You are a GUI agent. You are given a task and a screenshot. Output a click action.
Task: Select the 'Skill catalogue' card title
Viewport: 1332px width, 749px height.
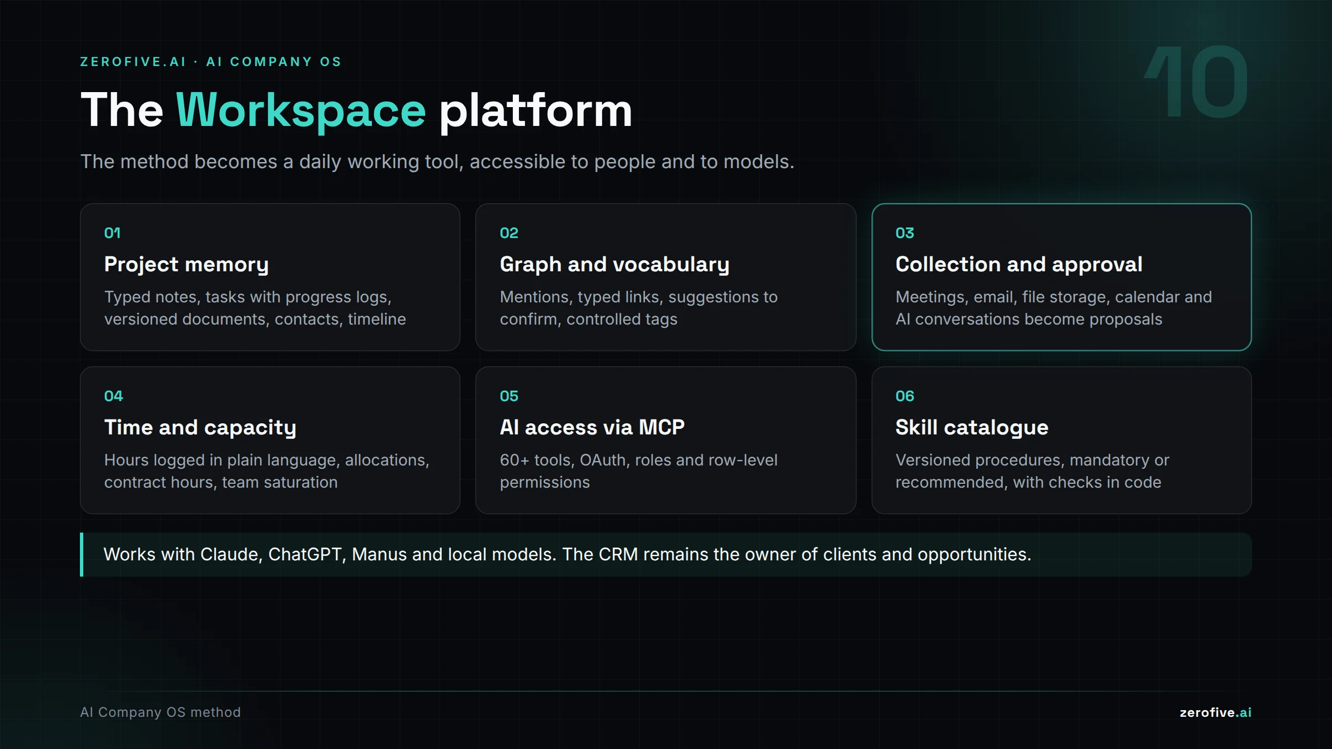coord(972,428)
